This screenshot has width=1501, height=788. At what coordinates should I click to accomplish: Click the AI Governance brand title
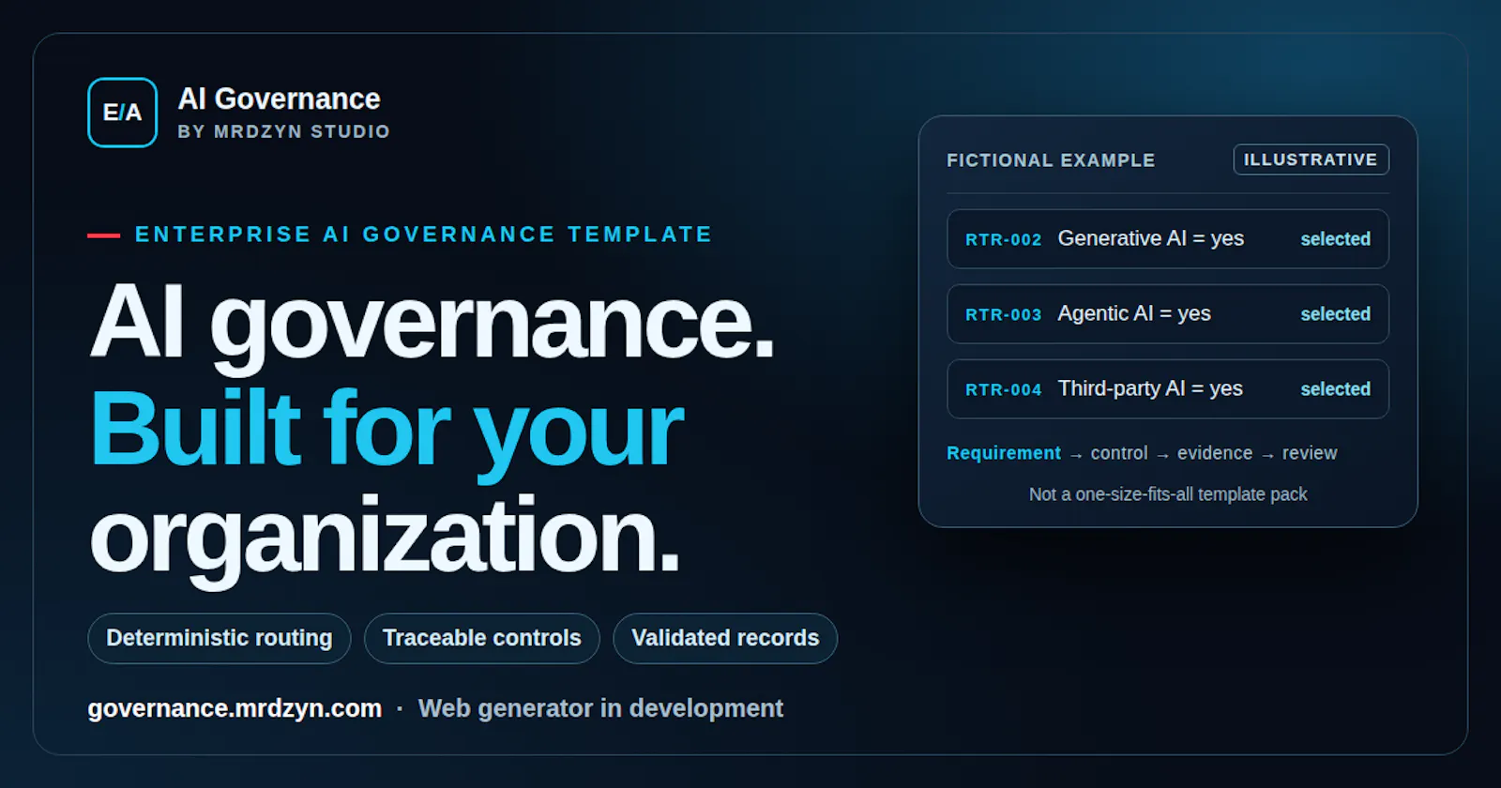[279, 98]
